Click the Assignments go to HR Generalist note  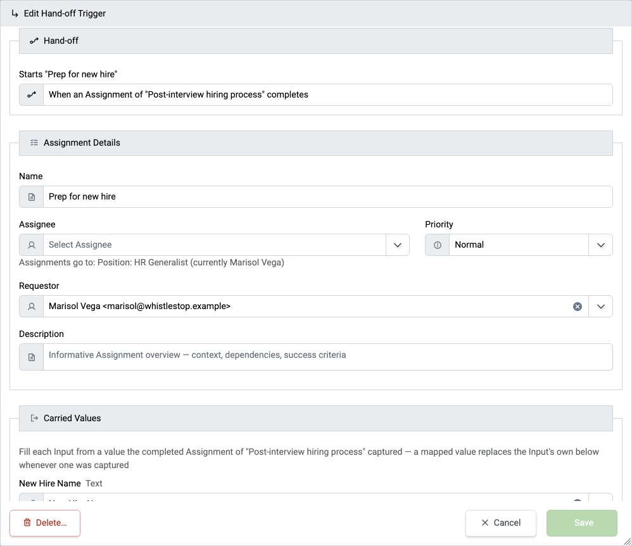(151, 262)
